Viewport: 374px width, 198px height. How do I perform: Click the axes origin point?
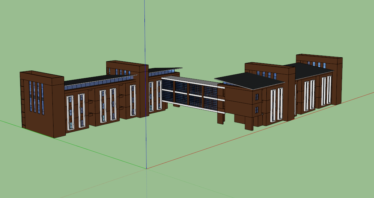pyautogui.click(x=146, y=168)
